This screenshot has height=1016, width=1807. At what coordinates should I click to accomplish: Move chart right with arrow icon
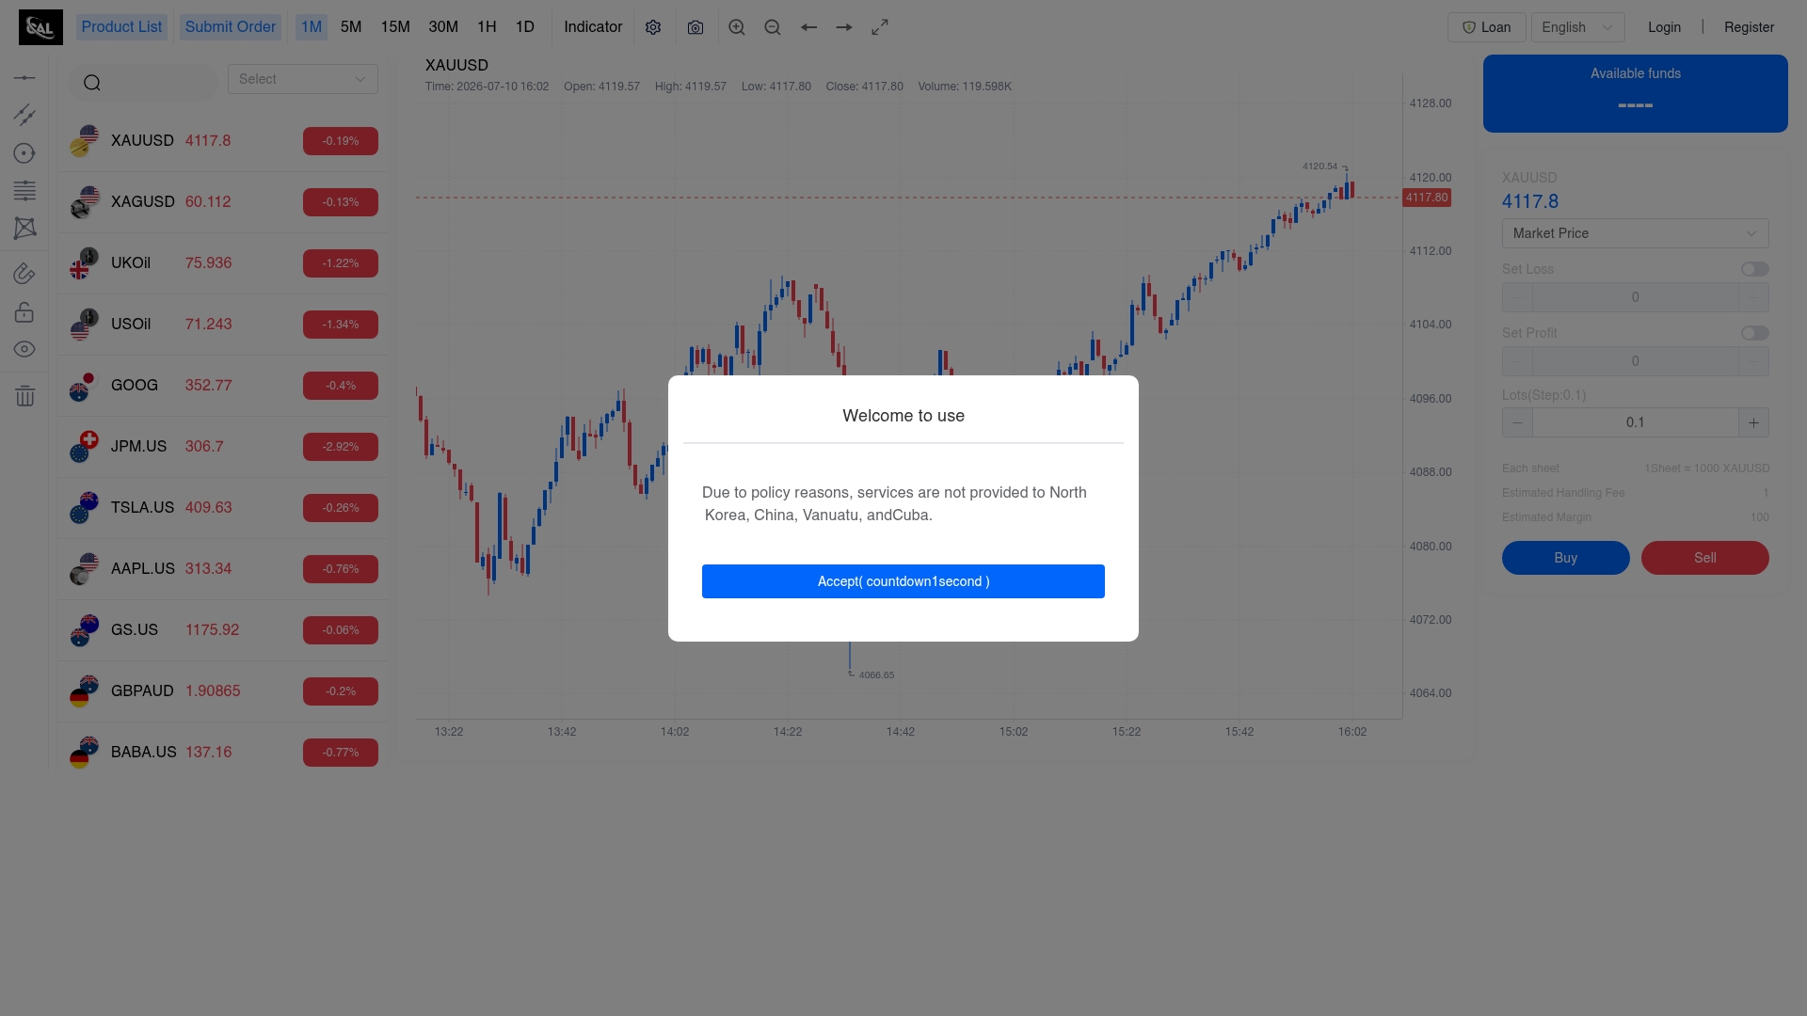click(844, 27)
